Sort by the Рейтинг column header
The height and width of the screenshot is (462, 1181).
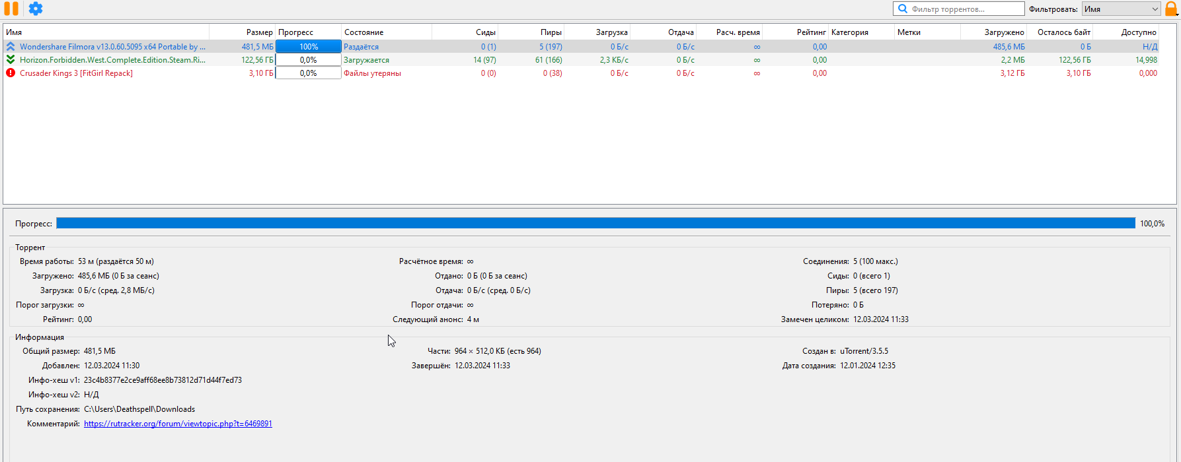[795, 32]
